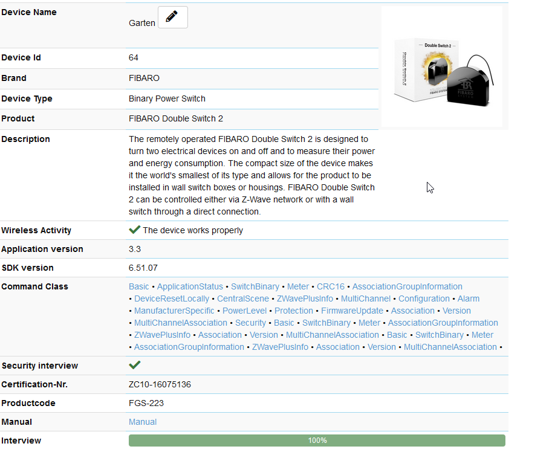Open the Security command class link

251,323
